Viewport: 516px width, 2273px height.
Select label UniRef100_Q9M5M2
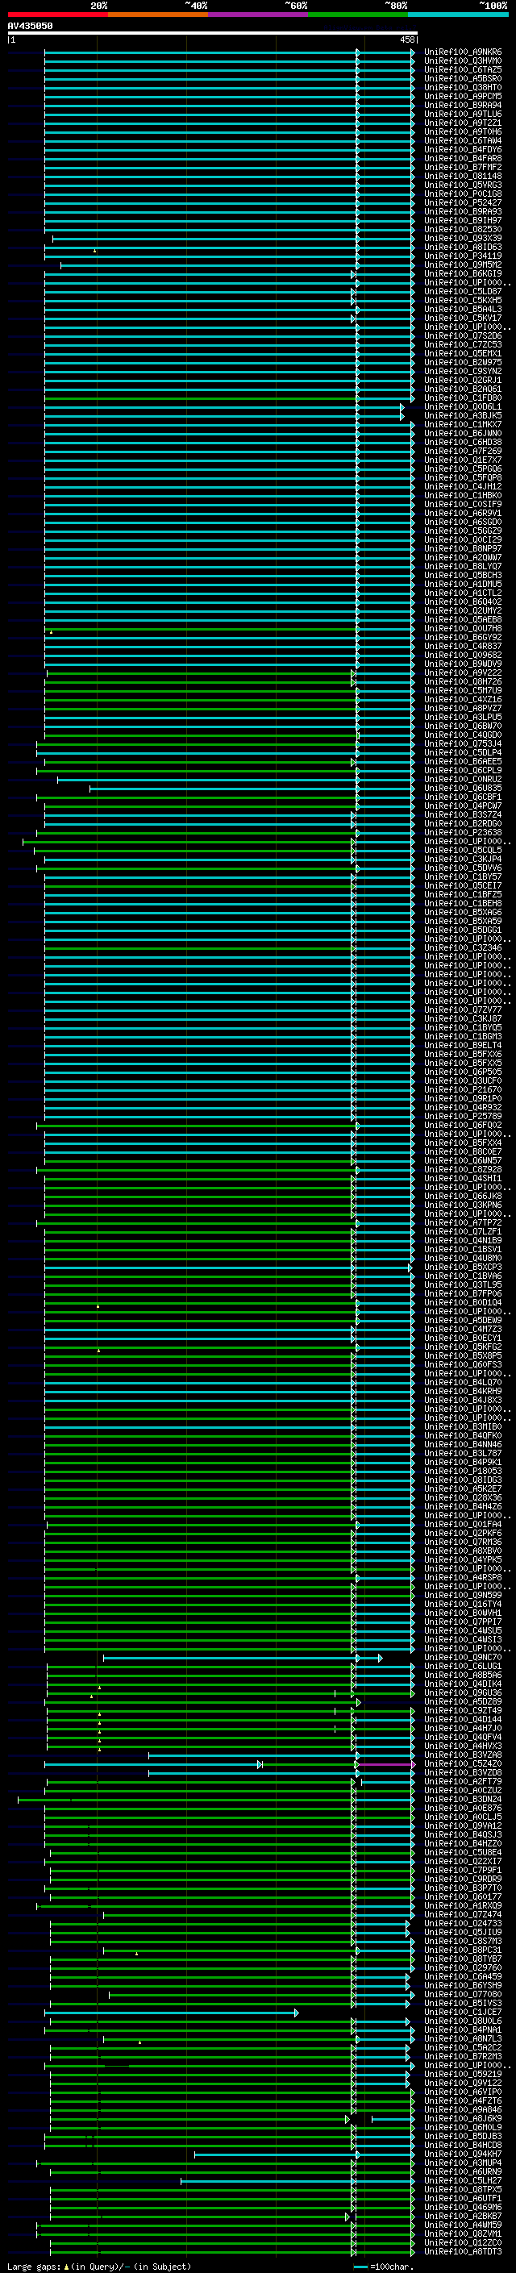463,264
